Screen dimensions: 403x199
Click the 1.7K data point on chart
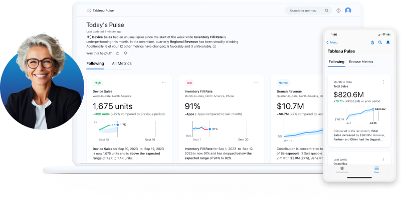pos(117,124)
